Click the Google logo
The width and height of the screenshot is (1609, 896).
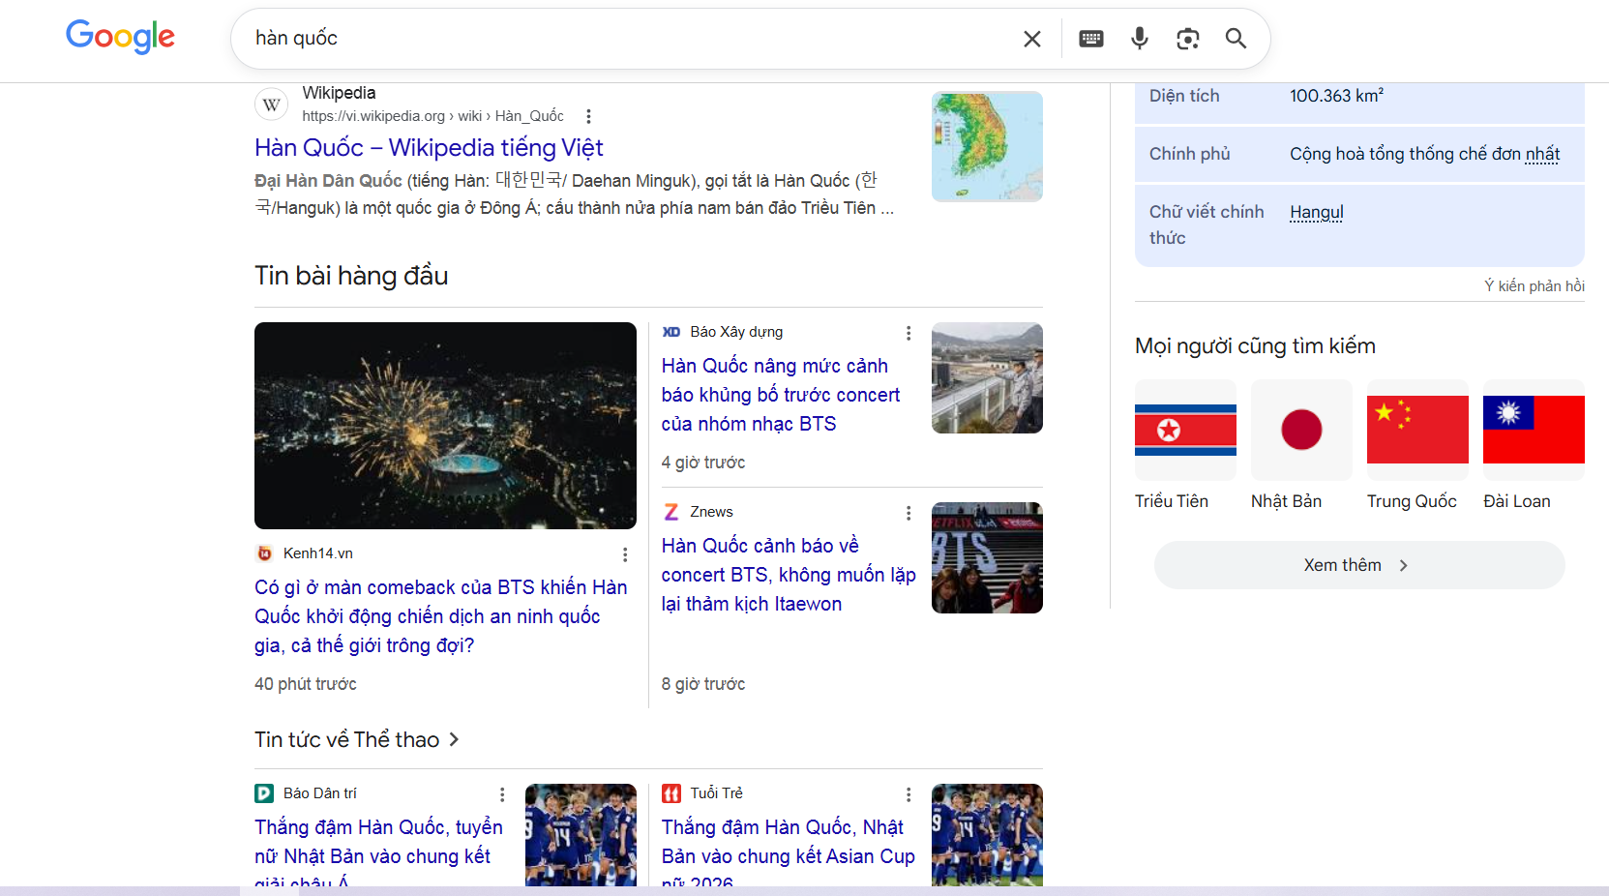pyautogui.click(x=120, y=37)
